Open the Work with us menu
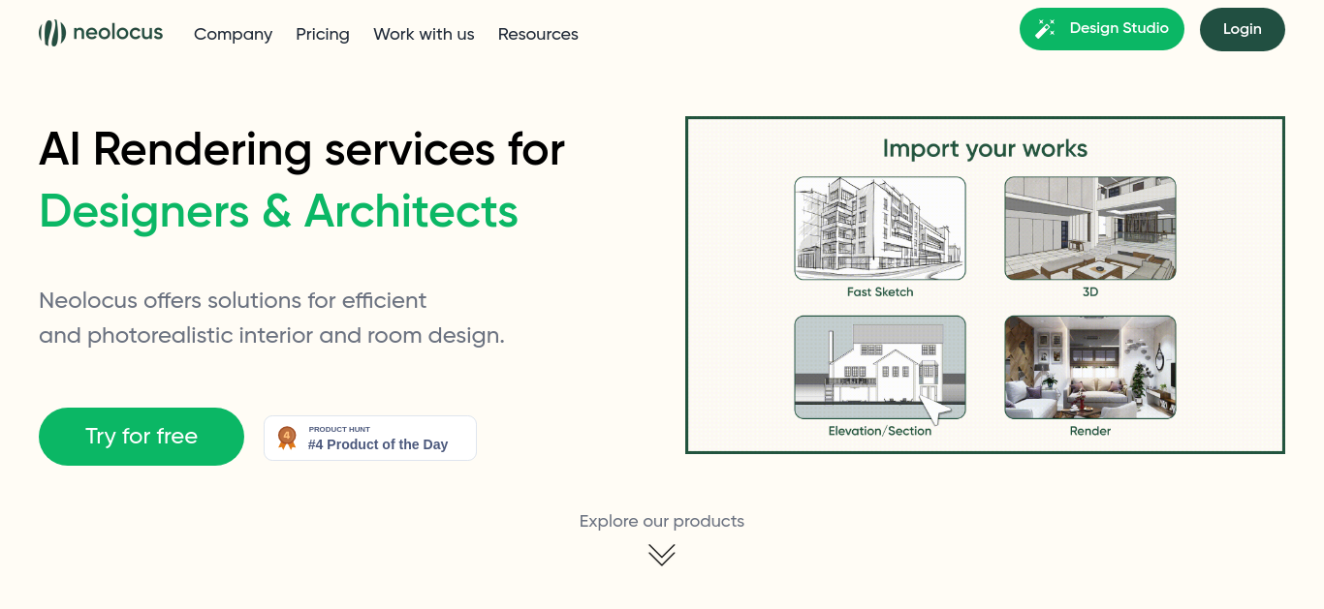The image size is (1324, 609). pyautogui.click(x=424, y=34)
